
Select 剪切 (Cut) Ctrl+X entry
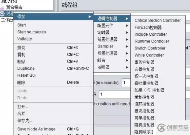click(53, 47)
